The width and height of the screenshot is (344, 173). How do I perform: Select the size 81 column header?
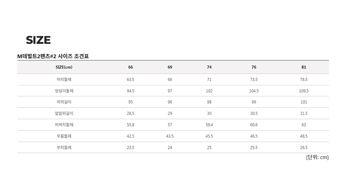[x=304, y=67]
